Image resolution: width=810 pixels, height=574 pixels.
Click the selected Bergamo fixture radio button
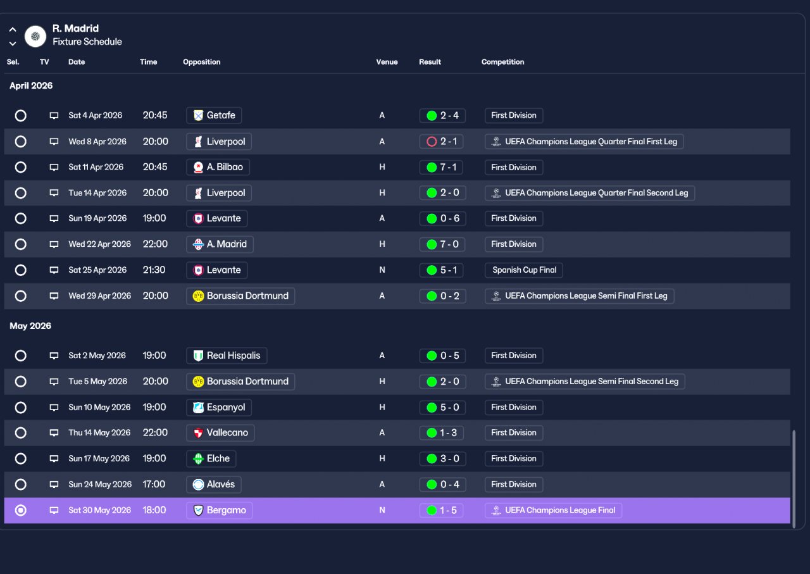[x=21, y=510]
